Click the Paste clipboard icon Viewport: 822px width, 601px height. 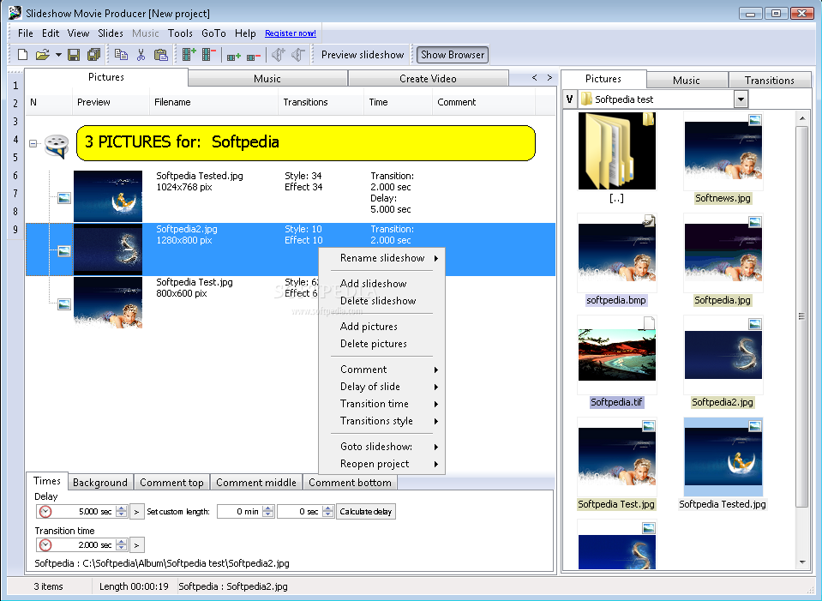160,55
